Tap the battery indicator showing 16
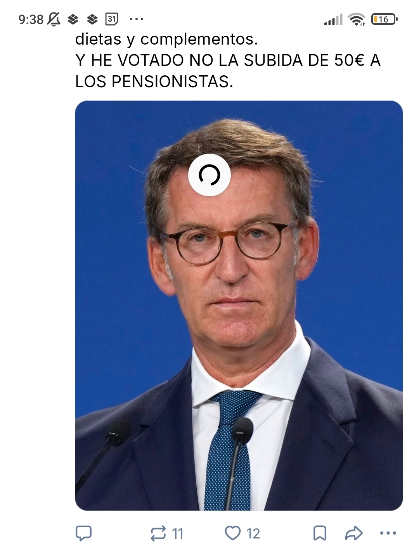Screen dimensions: 419x547 tap(384, 19)
